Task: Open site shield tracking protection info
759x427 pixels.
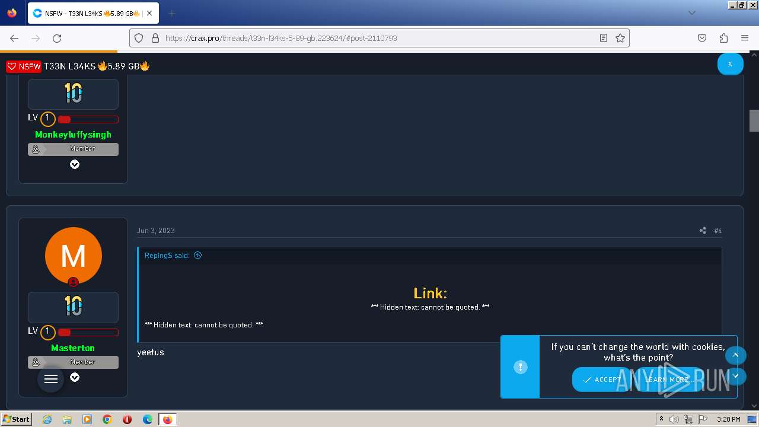Action: click(139, 38)
